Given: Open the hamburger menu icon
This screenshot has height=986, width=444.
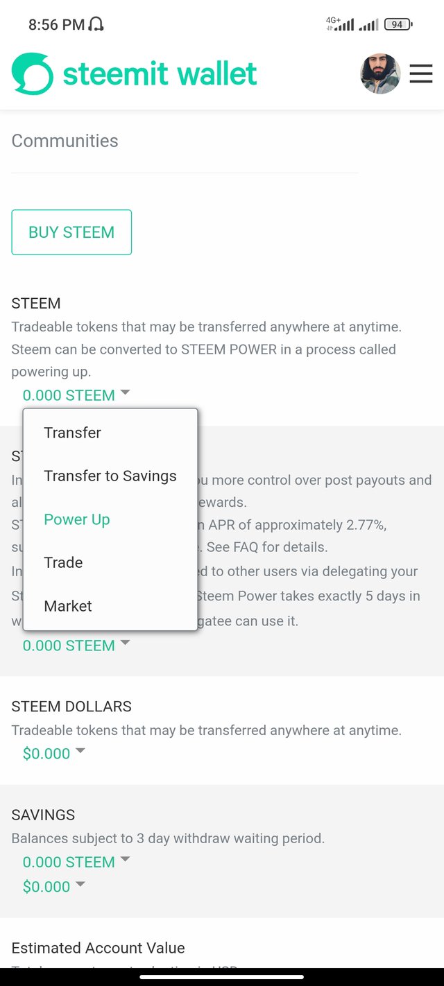Looking at the screenshot, I should pyautogui.click(x=420, y=73).
